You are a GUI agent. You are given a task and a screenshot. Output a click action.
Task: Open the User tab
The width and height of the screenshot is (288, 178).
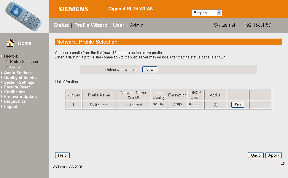tap(118, 25)
